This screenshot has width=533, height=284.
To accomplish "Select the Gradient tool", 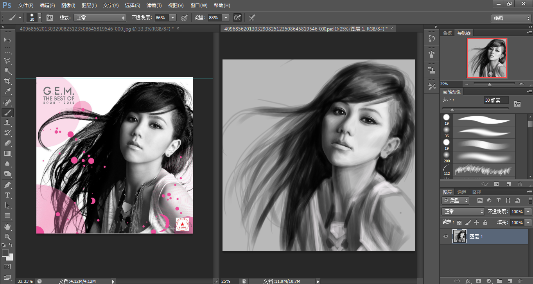I will tap(7, 153).
